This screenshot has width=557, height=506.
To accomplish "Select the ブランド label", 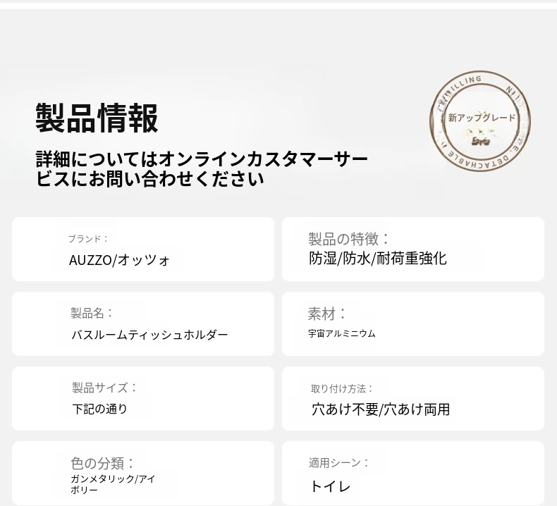I will point(88,239).
